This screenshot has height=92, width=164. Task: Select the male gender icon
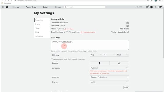tap(100, 63)
